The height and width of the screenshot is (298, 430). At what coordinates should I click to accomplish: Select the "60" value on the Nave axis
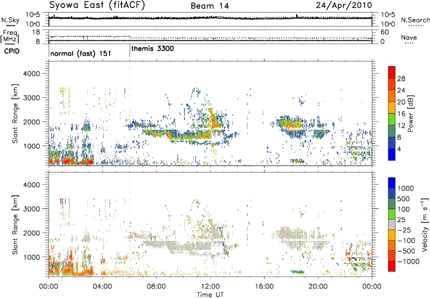pos(384,32)
